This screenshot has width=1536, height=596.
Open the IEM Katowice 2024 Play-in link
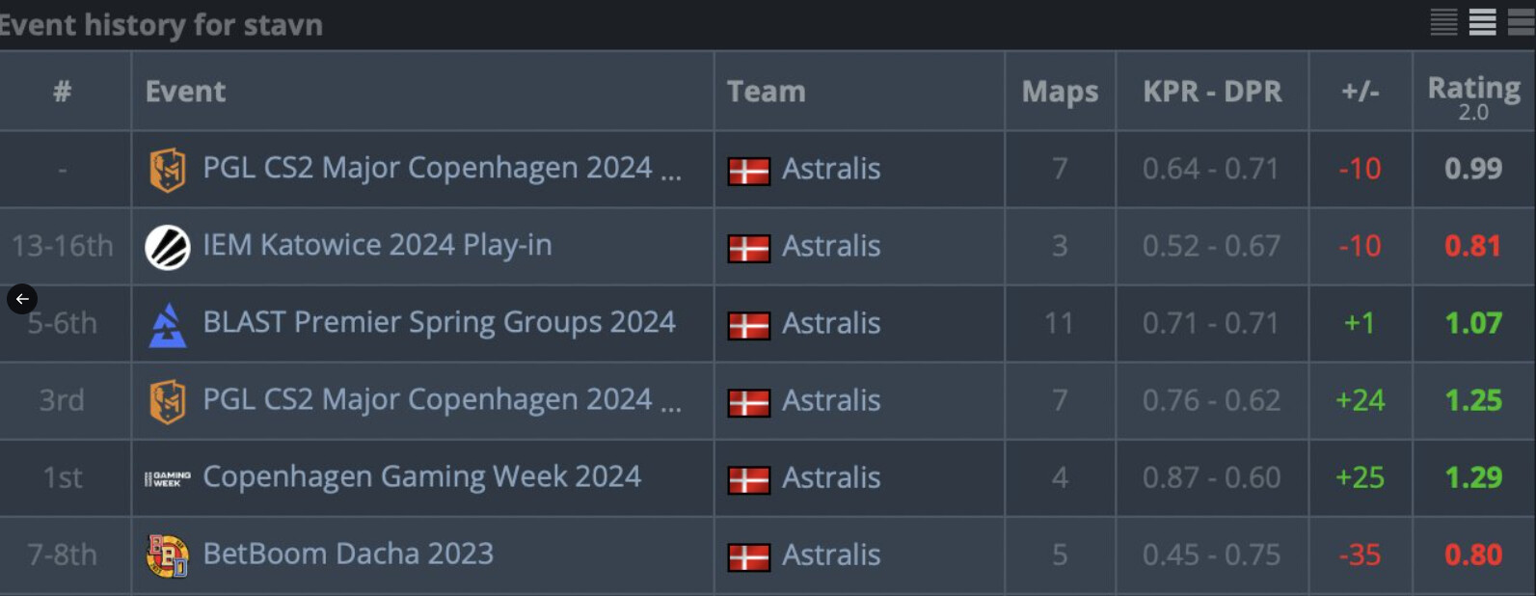coord(377,245)
